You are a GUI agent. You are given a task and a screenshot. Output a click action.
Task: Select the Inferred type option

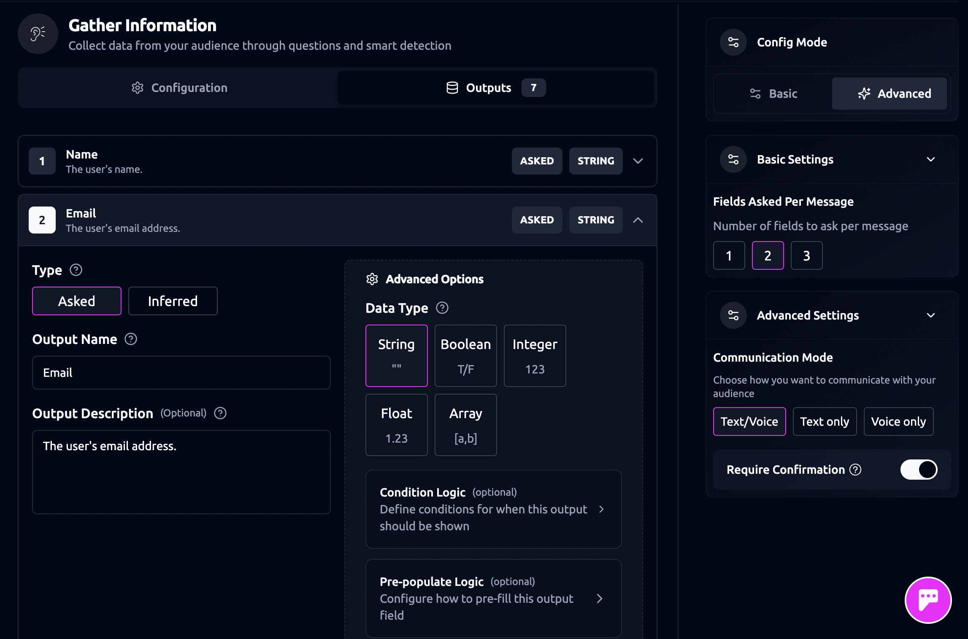coord(173,301)
